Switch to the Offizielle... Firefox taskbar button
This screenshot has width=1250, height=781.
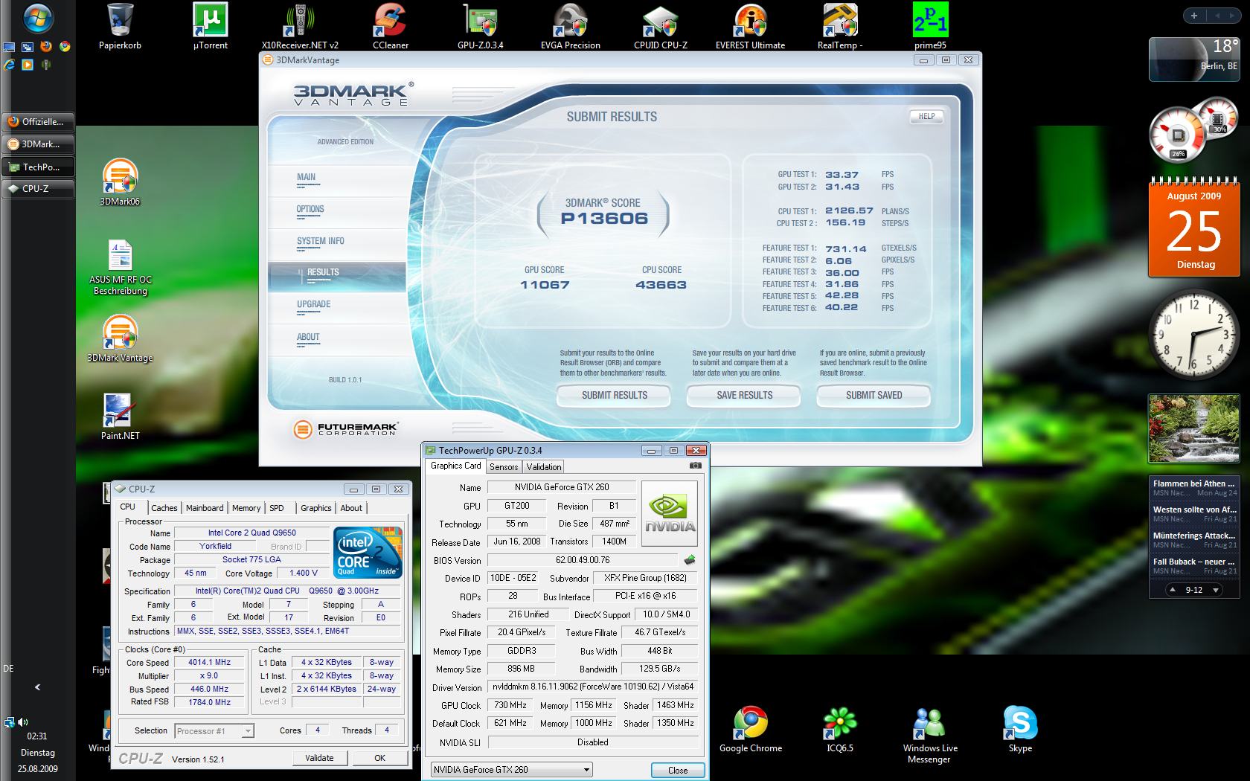pos(39,121)
